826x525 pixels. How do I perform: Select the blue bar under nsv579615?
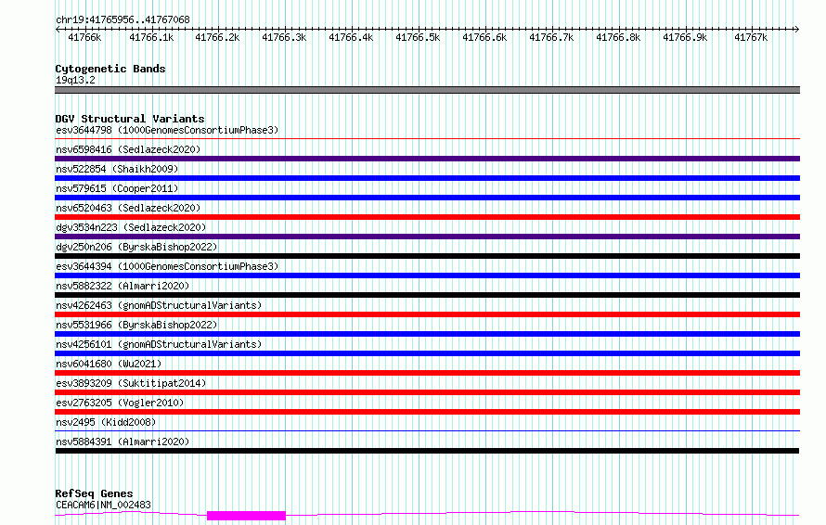[427, 198]
